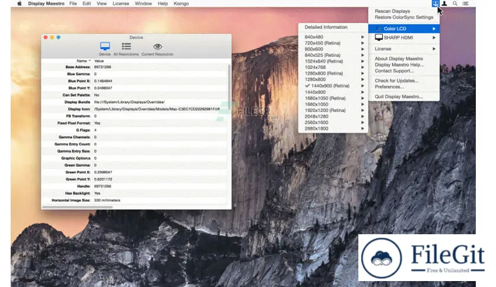
Task: Choose Check for Updates...
Action: point(397,81)
